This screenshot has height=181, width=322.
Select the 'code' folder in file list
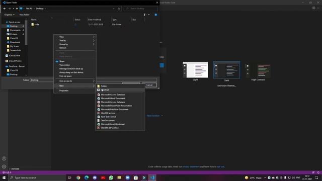click(x=35, y=25)
